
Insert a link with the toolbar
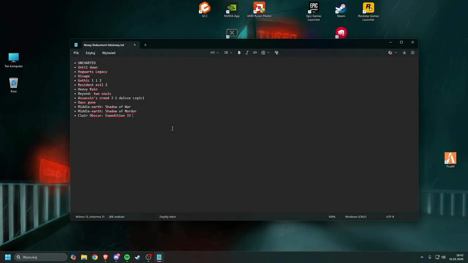(255, 53)
